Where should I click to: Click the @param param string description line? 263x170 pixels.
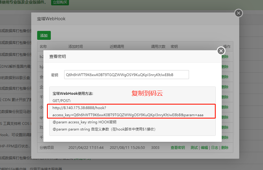click(x=104, y=129)
